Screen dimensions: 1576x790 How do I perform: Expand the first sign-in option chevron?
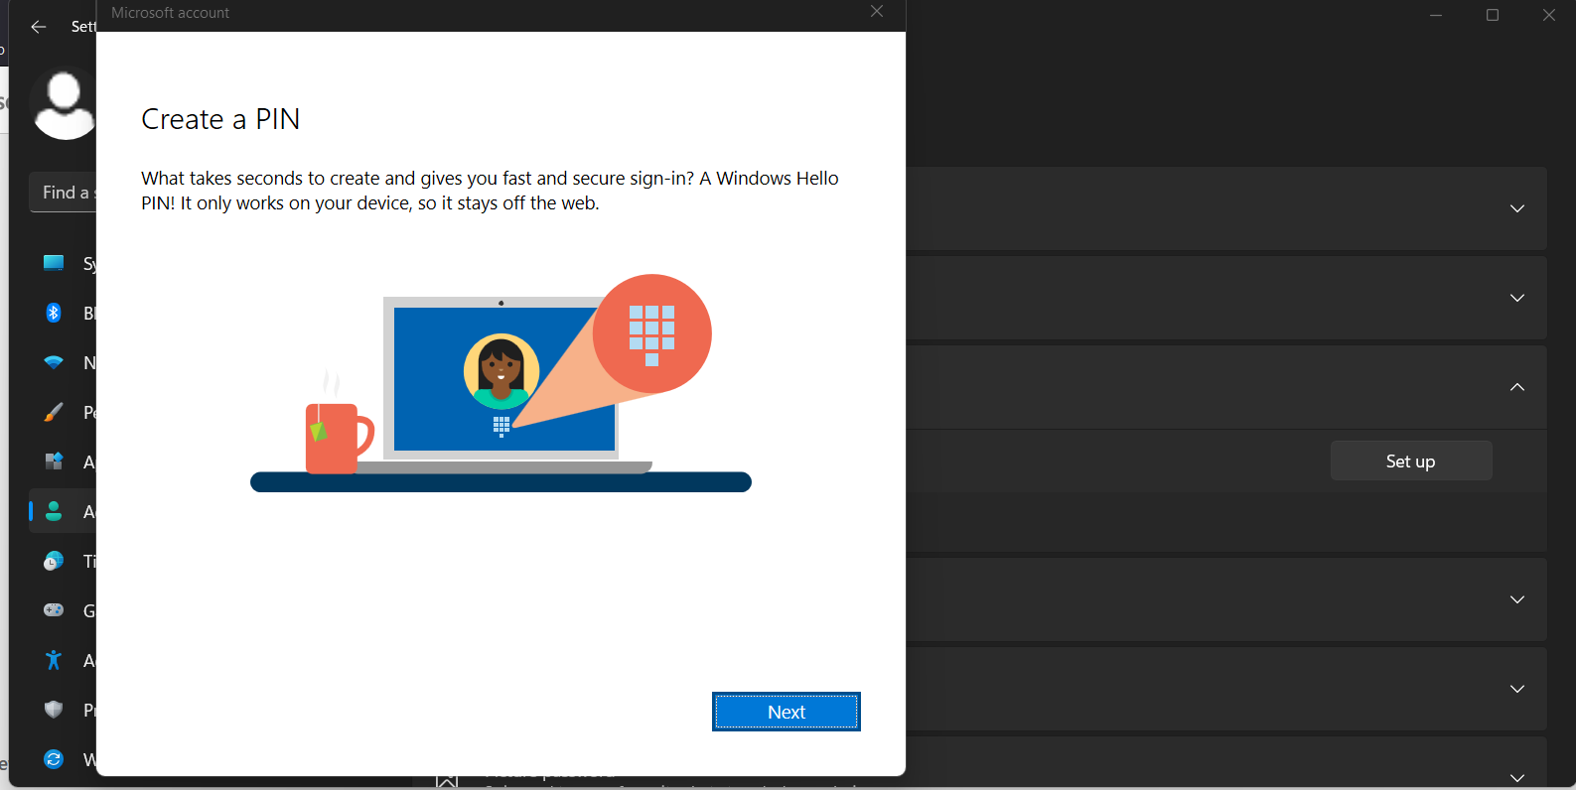pos(1517,208)
